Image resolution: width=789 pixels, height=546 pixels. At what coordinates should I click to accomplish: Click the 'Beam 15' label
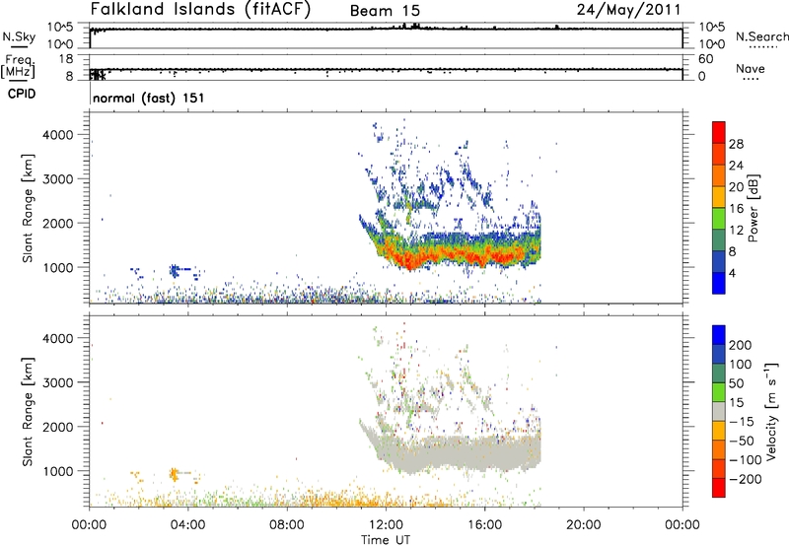pos(385,11)
